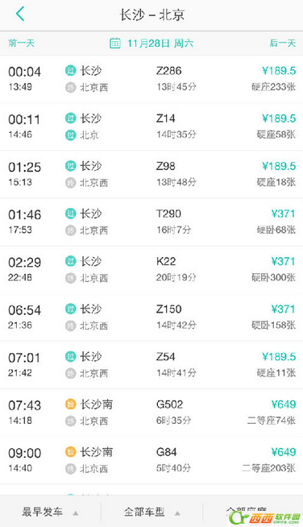The image size is (303, 527).
Task: Select train Z286 departing 00:04
Action: click(151, 79)
